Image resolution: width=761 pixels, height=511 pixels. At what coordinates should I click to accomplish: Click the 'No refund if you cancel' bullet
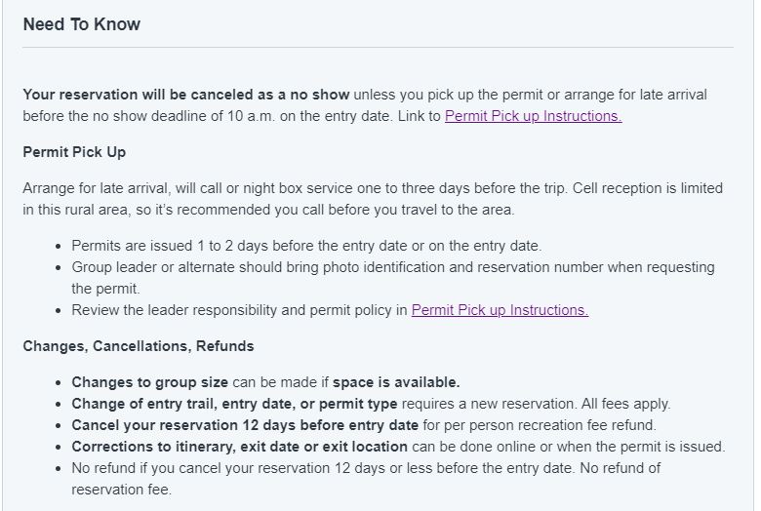coord(366,479)
